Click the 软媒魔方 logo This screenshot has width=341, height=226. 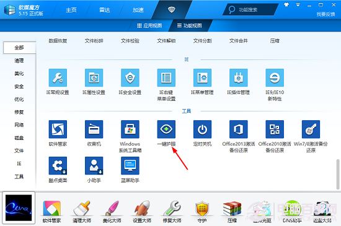10,10
